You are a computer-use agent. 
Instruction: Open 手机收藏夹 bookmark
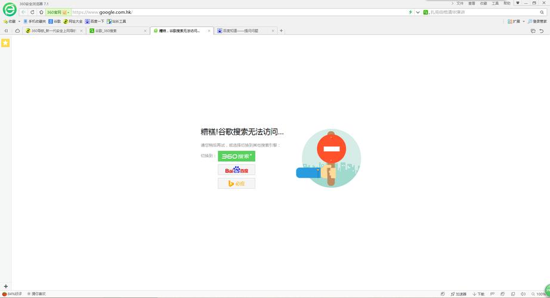tap(35, 21)
